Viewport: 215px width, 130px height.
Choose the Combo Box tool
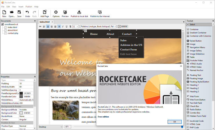195,113
